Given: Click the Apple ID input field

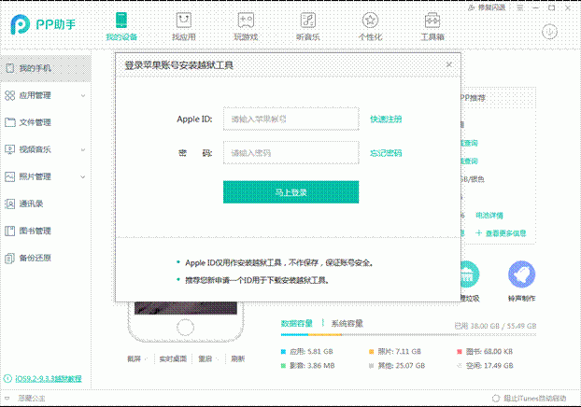Looking at the screenshot, I should [290, 119].
